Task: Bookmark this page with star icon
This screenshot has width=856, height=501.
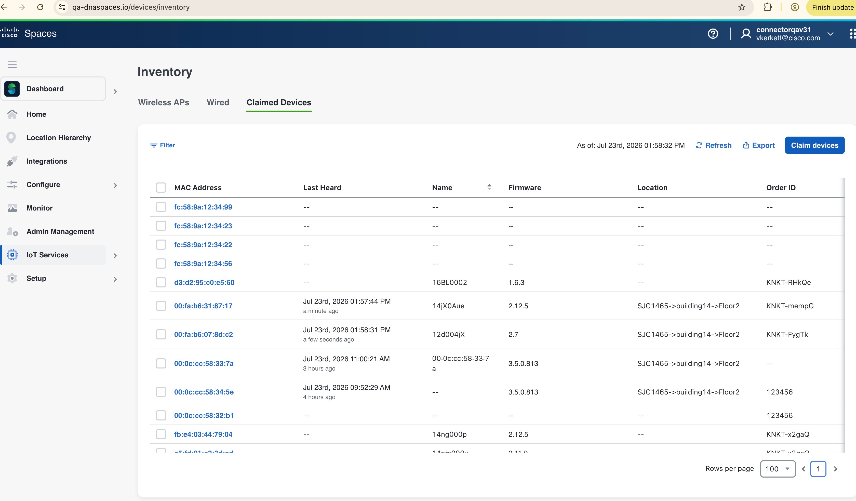Action: tap(742, 7)
